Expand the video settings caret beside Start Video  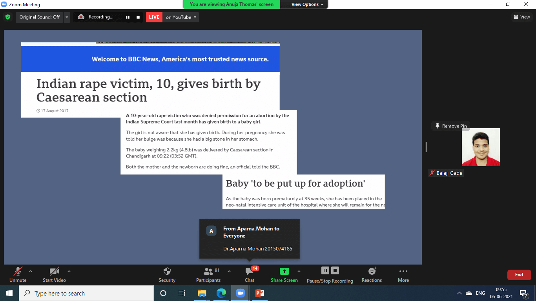(69, 271)
